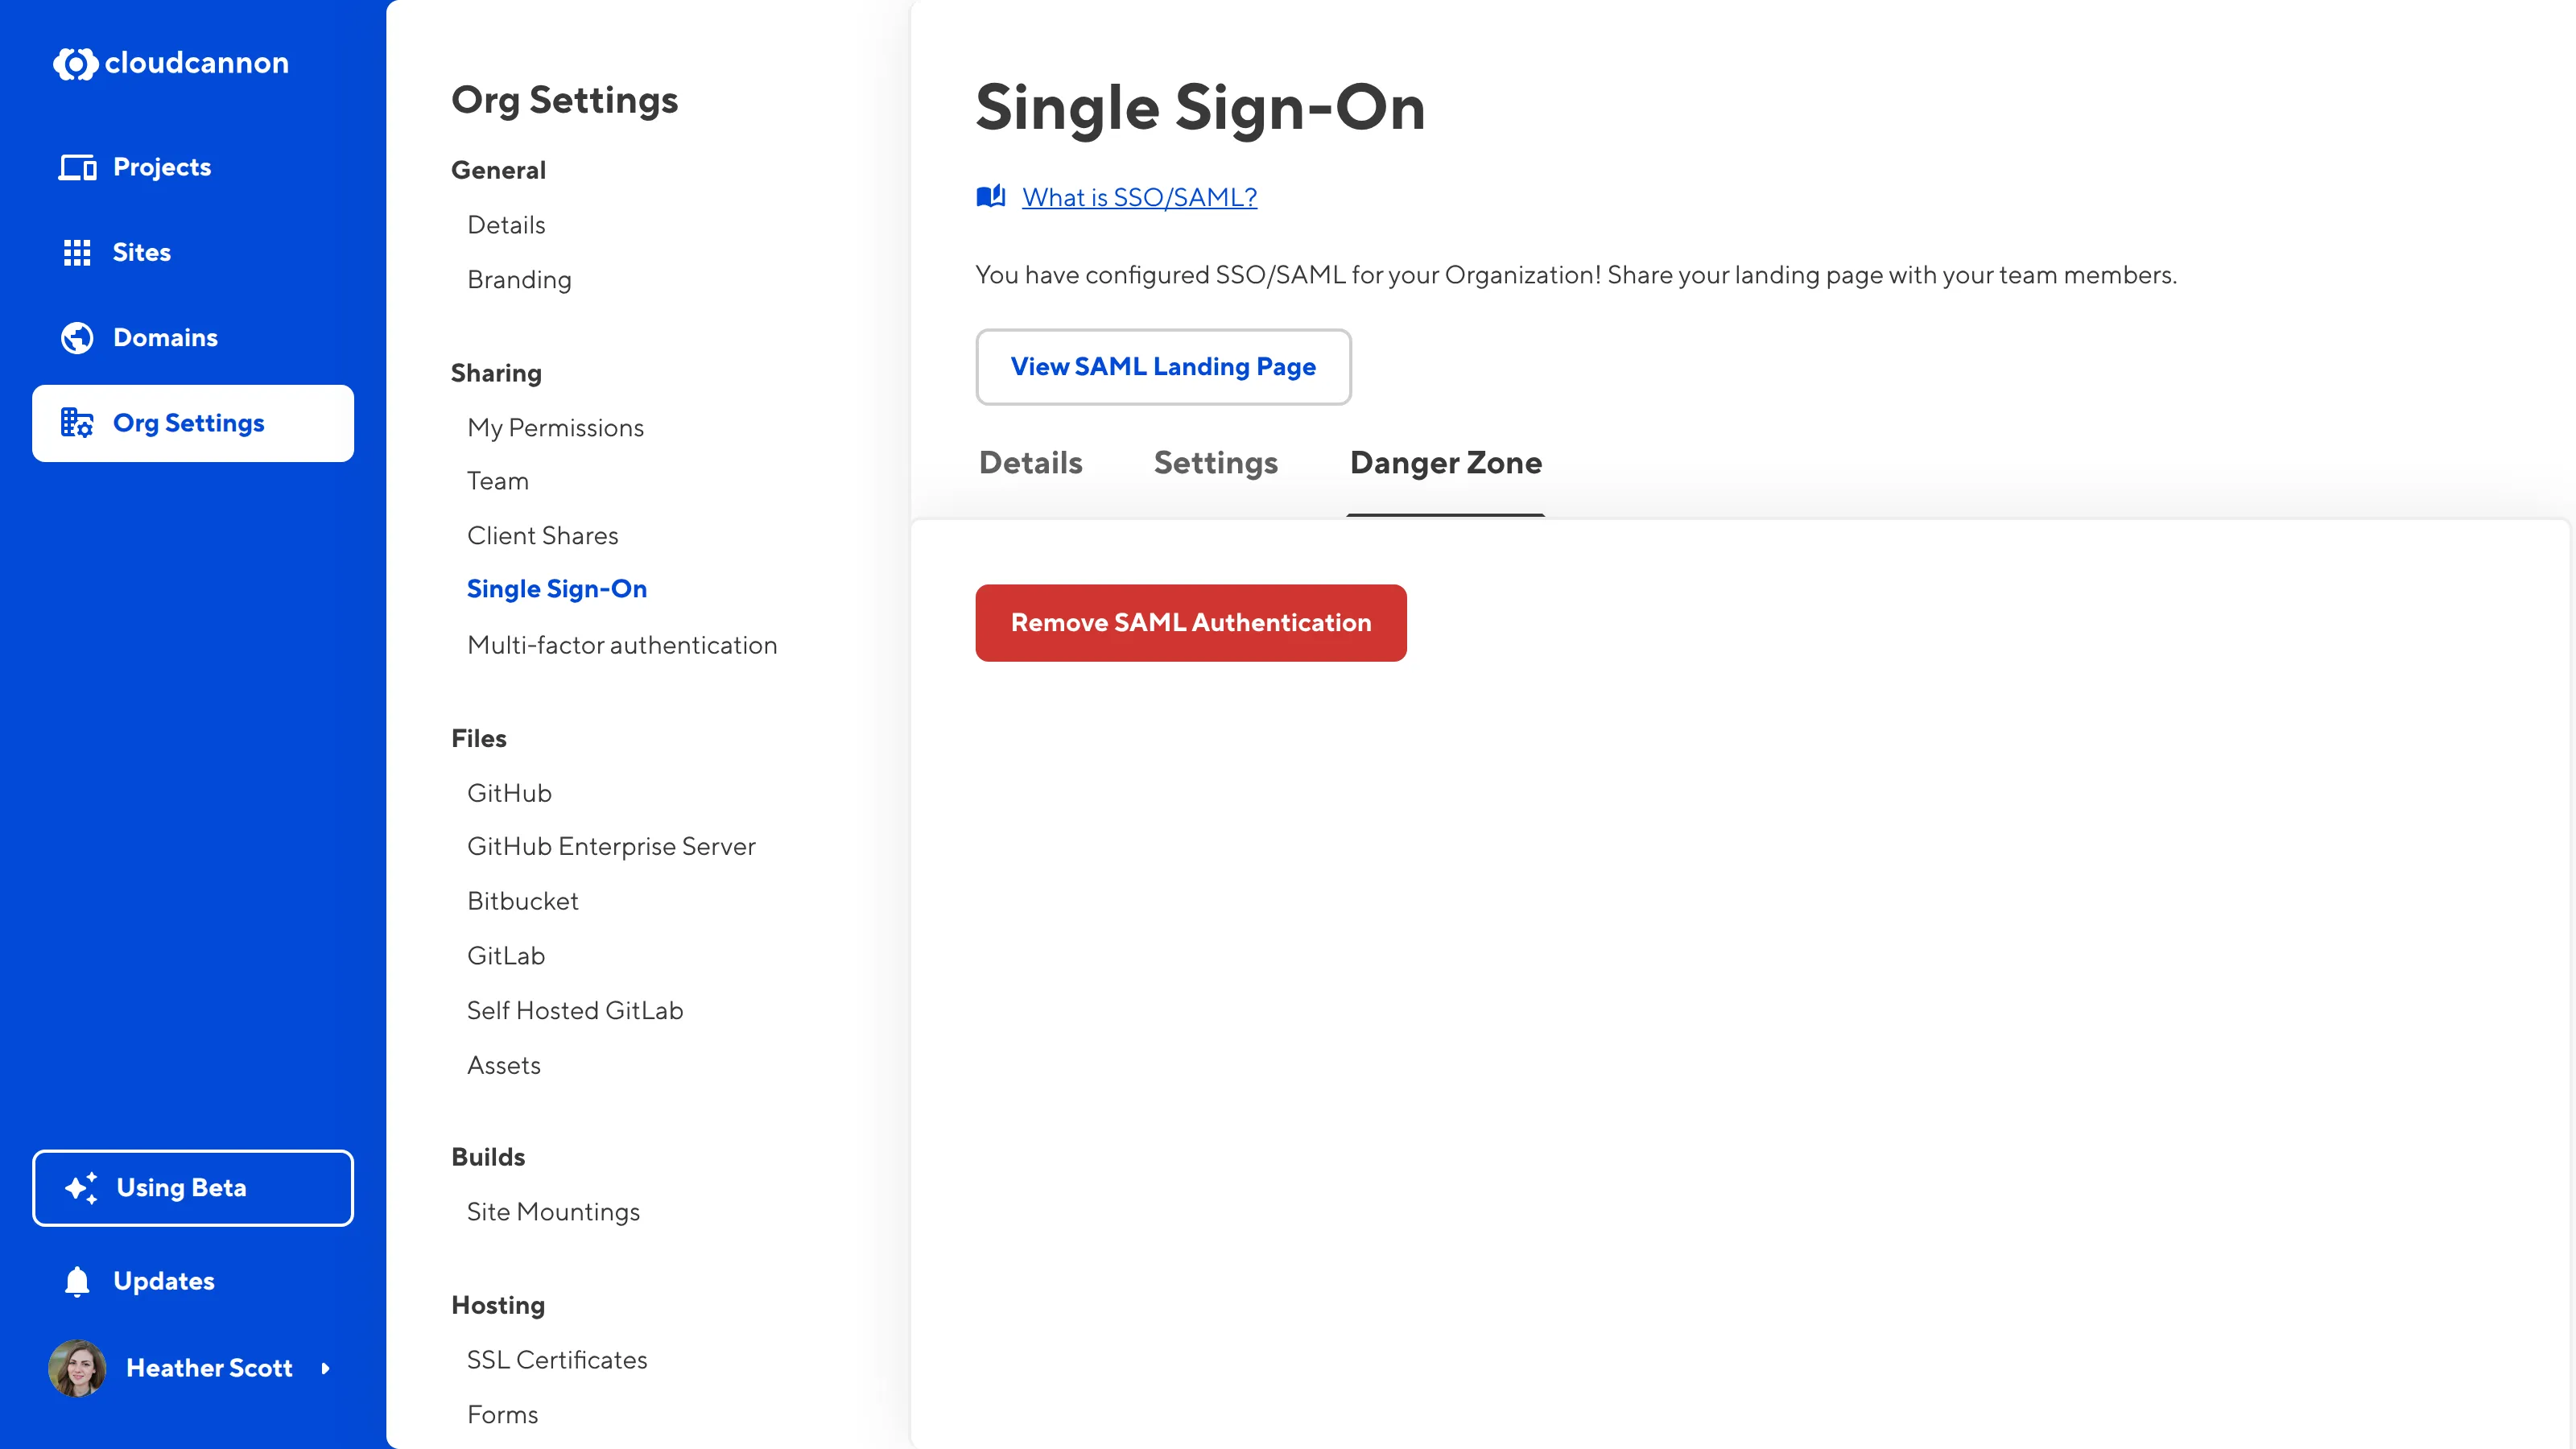Switch to the Details tab
Screen dimensions: 2576x1449
1030,463
